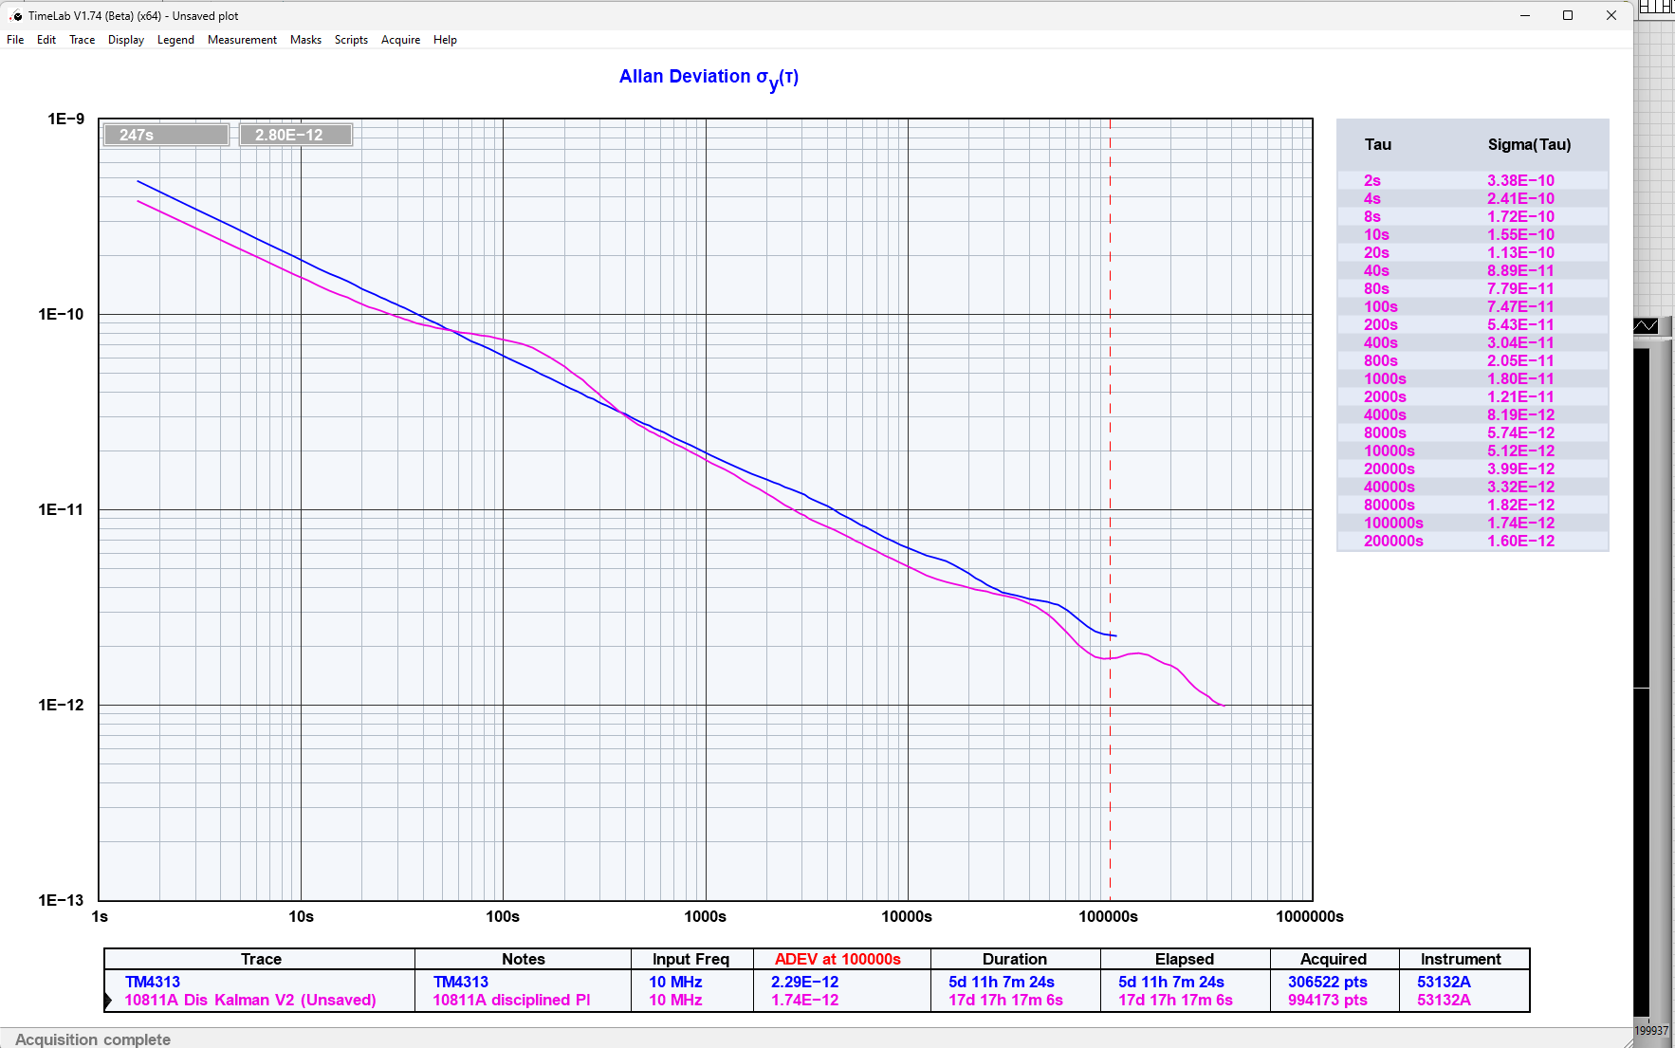This screenshot has width=1675, height=1048.
Task: Open the Masks menu
Action: point(305,40)
